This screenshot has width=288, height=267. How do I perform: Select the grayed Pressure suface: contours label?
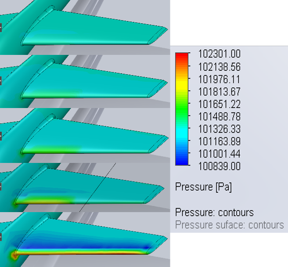(x=229, y=225)
